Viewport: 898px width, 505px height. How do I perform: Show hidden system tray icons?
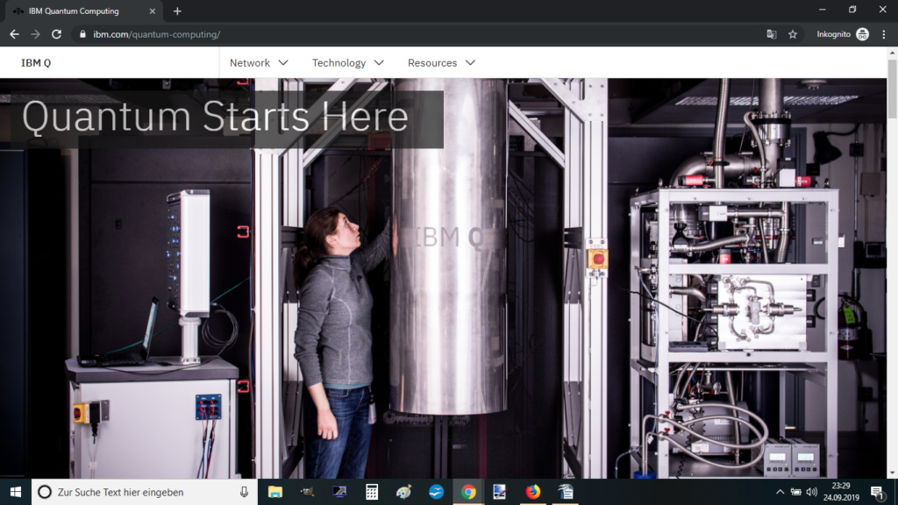[780, 492]
